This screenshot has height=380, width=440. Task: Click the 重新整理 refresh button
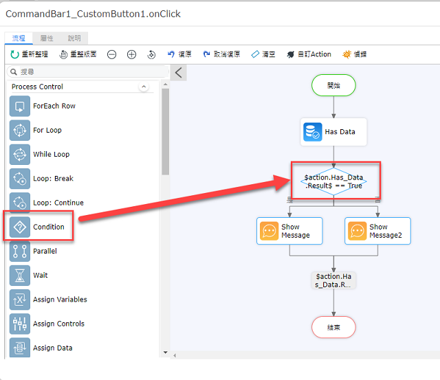click(x=29, y=54)
